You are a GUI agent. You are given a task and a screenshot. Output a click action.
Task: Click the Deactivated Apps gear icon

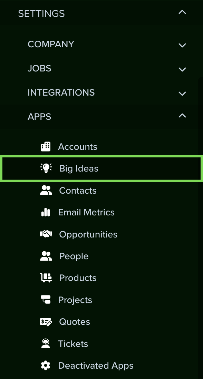tap(46, 366)
